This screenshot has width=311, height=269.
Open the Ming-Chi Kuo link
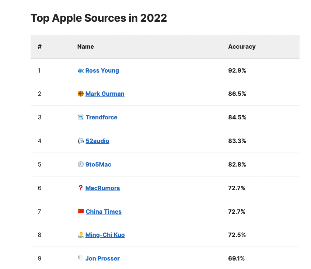pyautogui.click(x=105, y=235)
